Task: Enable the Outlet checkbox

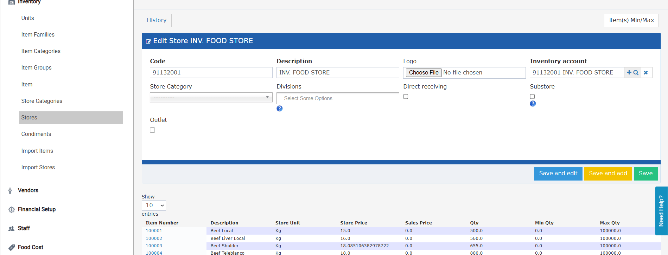Action: click(152, 130)
